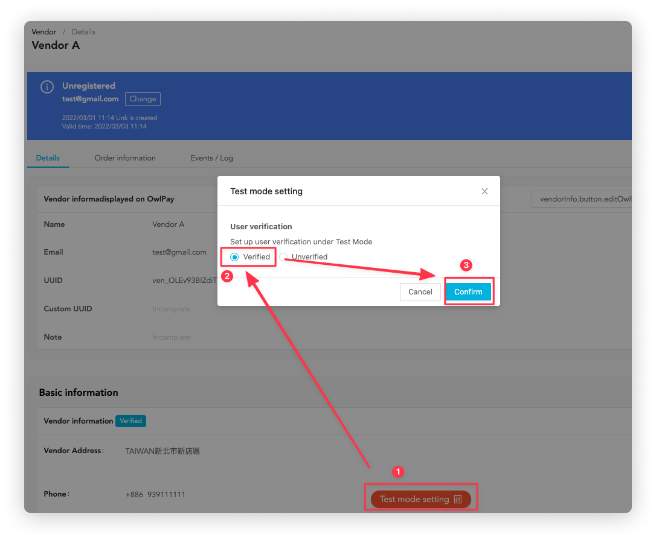Image resolution: width=656 pixels, height=540 pixels.
Task: Close the Test mode setting dialog
Action: pyautogui.click(x=484, y=191)
